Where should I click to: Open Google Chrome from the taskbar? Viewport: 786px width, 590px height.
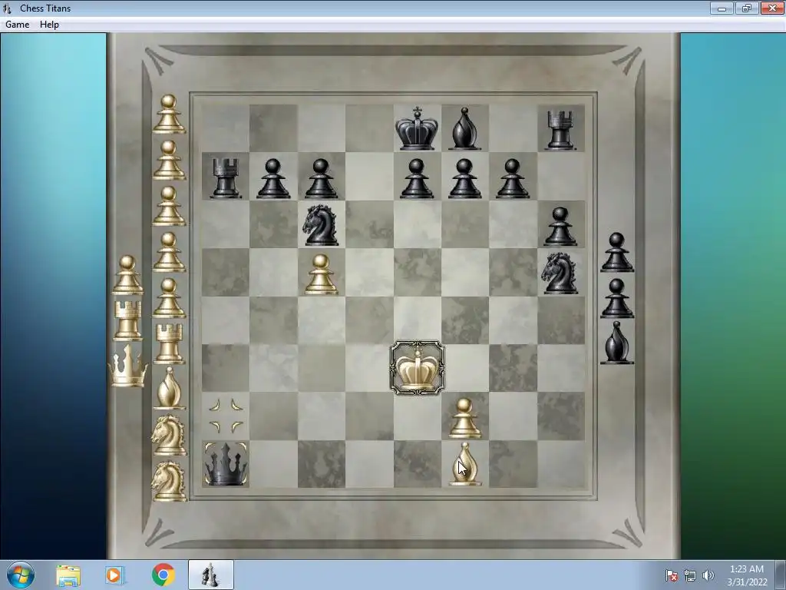163,575
